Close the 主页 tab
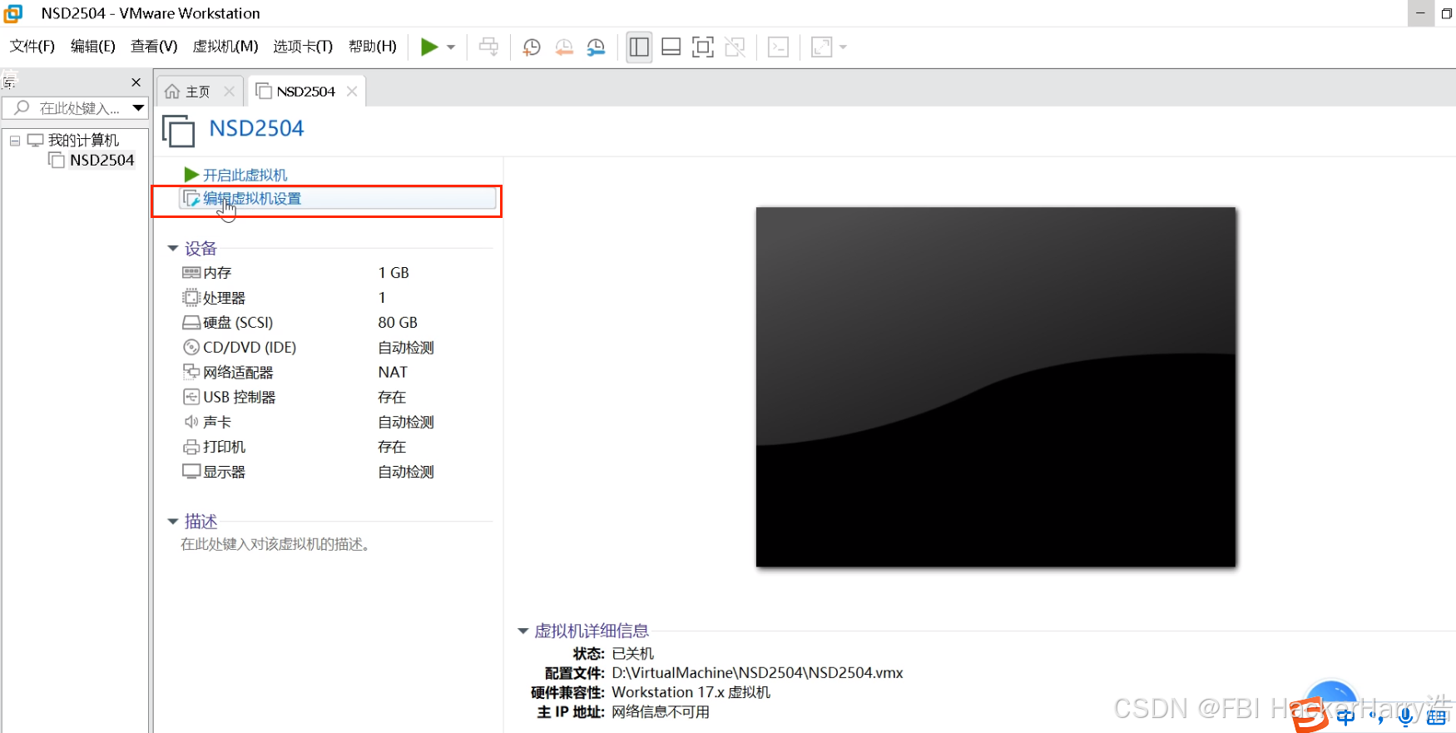 pos(230,92)
